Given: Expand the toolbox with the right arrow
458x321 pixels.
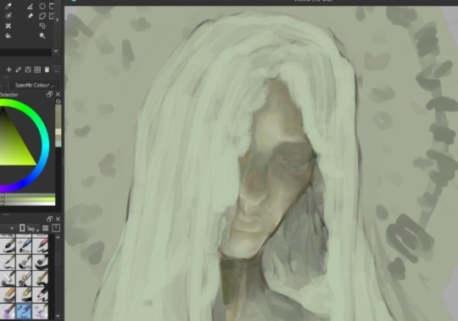Looking at the screenshot, I should [x=58, y=19].
